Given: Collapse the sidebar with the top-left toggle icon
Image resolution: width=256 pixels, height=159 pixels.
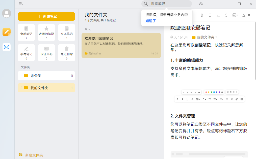Looking at the screenshot, I should click(21, 4).
